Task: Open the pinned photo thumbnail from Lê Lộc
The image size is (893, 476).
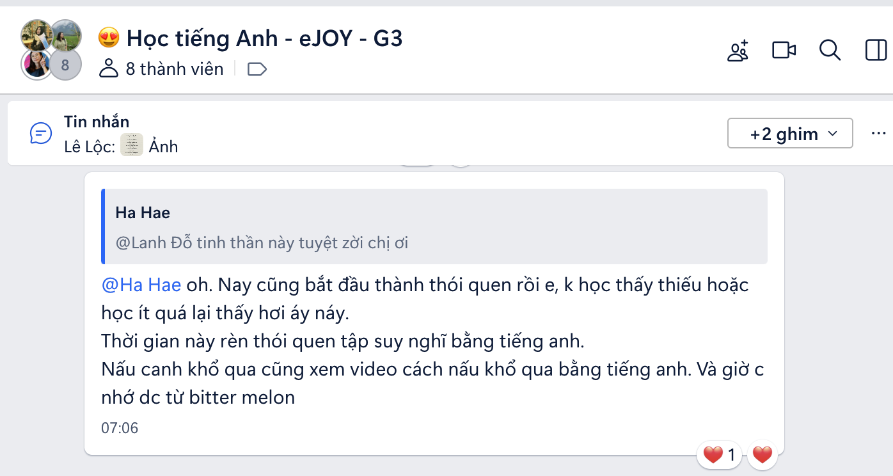Action: [x=132, y=145]
